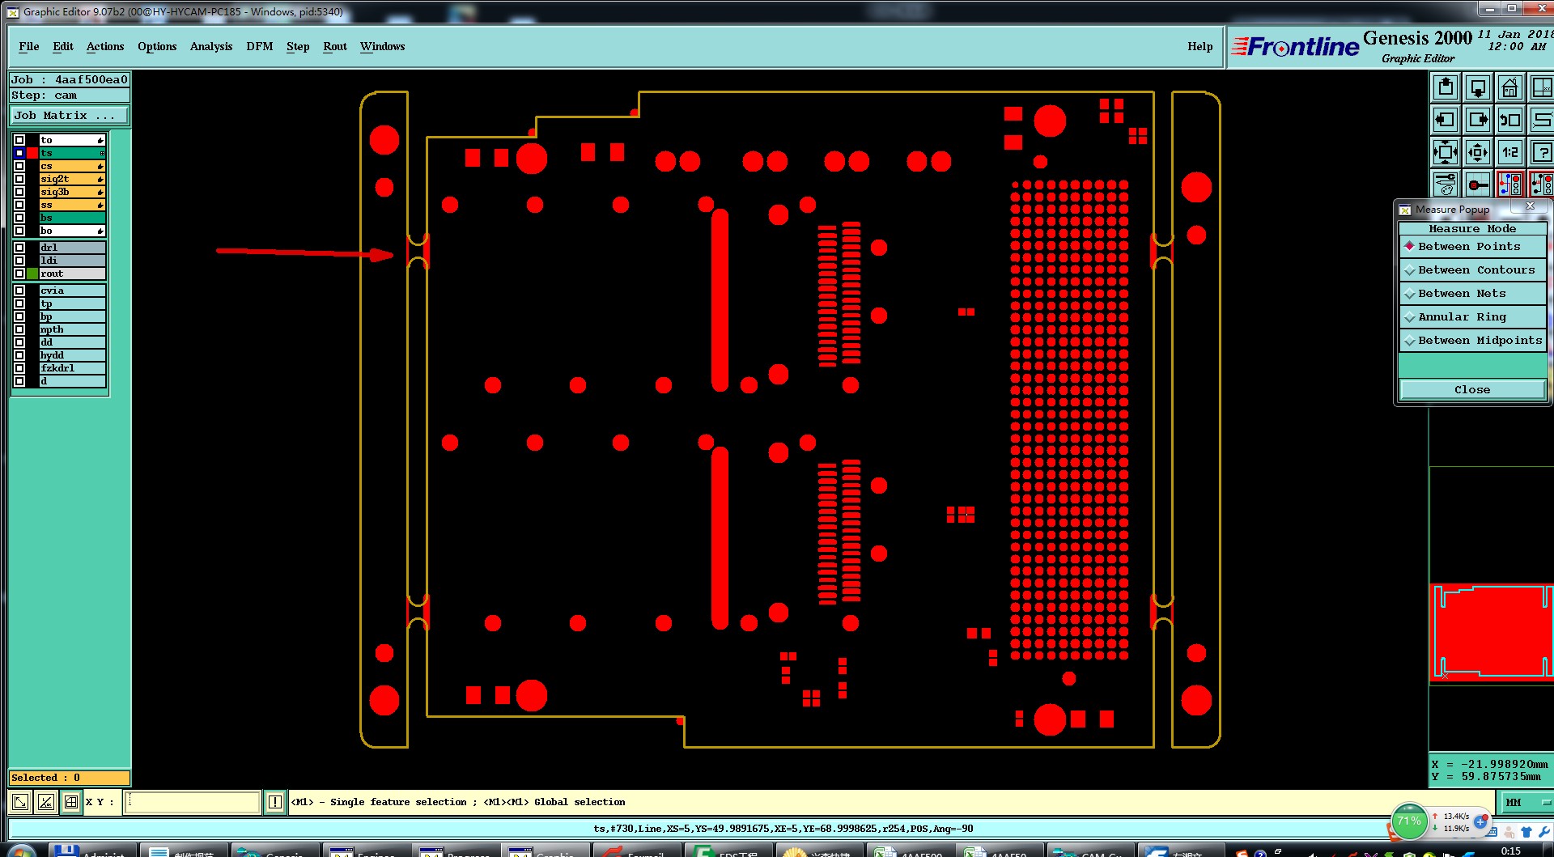Select the 'ldi' layer name
Screen dimensions: 1554x857
(x=73, y=261)
